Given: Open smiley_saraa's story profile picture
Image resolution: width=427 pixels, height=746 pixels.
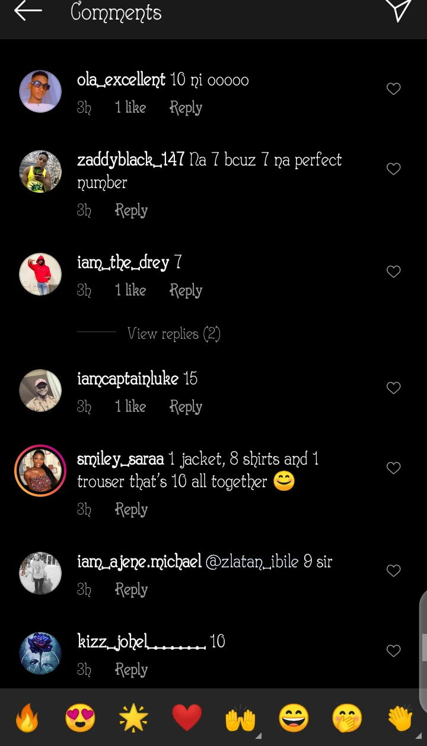Looking at the screenshot, I should 40,471.
